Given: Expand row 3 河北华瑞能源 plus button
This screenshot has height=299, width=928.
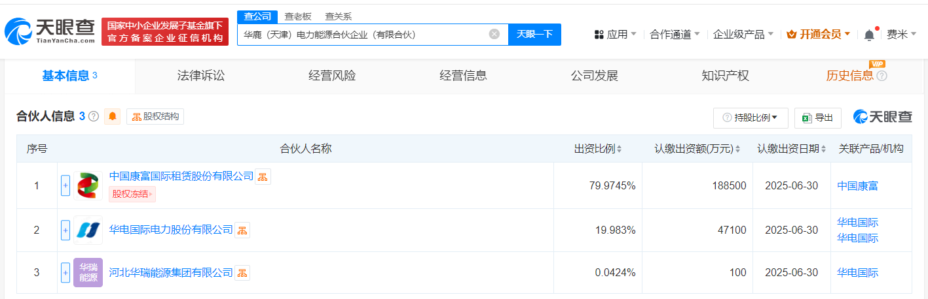Looking at the screenshot, I should pos(65,273).
